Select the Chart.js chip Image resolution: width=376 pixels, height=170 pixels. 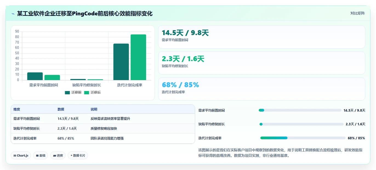21,155
